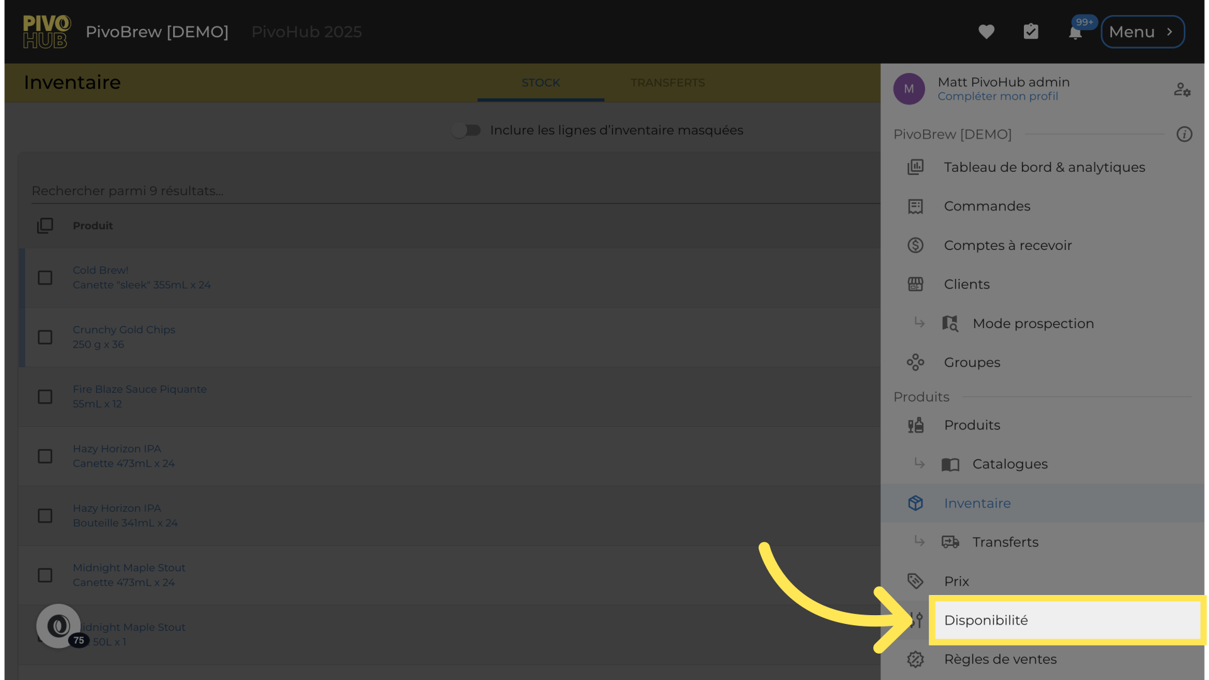Select the STOCK tab
Image resolution: width=1209 pixels, height=680 pixels.
(540, 82)
